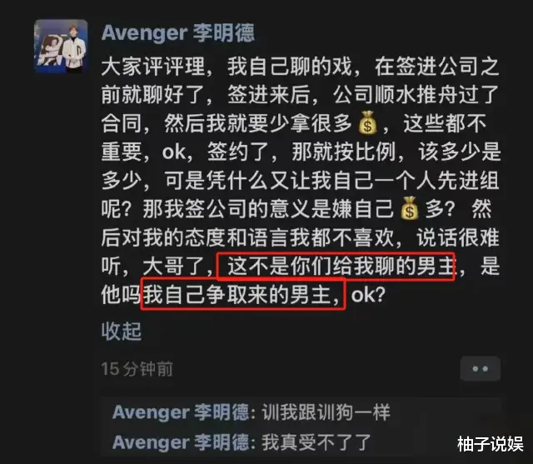The image size is (533, 464).
Task: Collapse the post with 收起
Action: 122,331
